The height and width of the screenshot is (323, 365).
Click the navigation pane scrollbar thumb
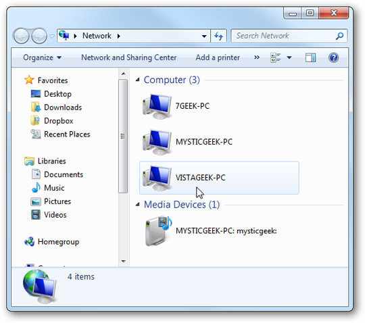click(123, 136)
